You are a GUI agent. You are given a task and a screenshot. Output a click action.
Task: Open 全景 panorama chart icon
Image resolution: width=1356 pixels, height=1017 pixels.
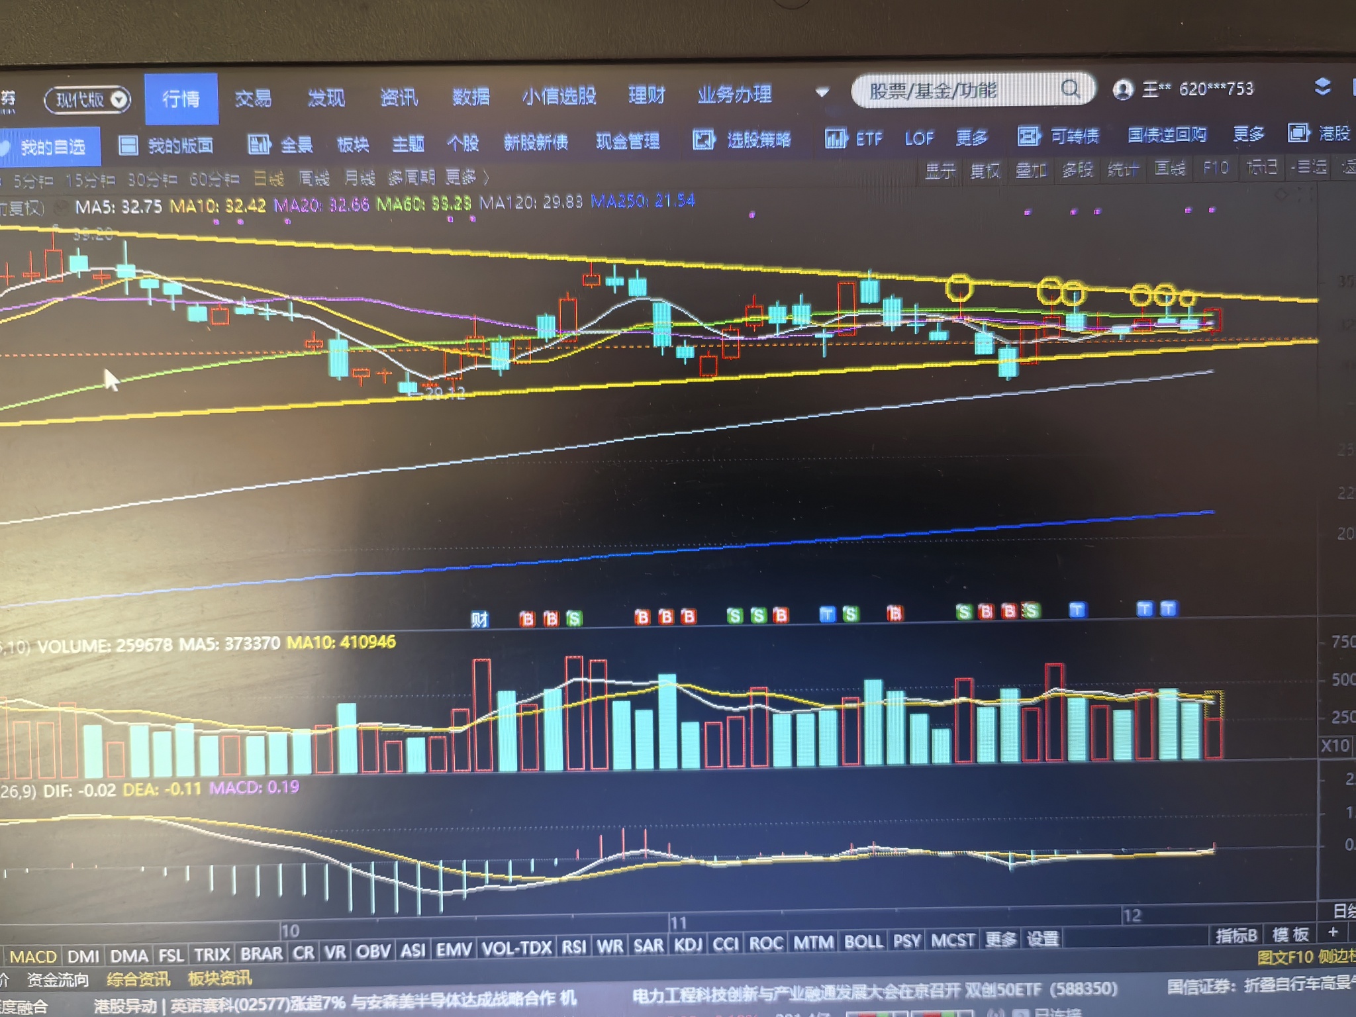(259, 144)
